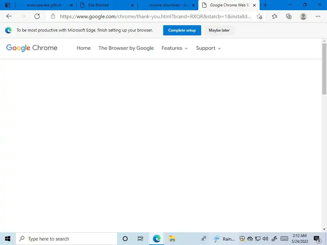Open Windows Security tray icon
Viewport: 327px width, 245px height.
tap(242, 239)
